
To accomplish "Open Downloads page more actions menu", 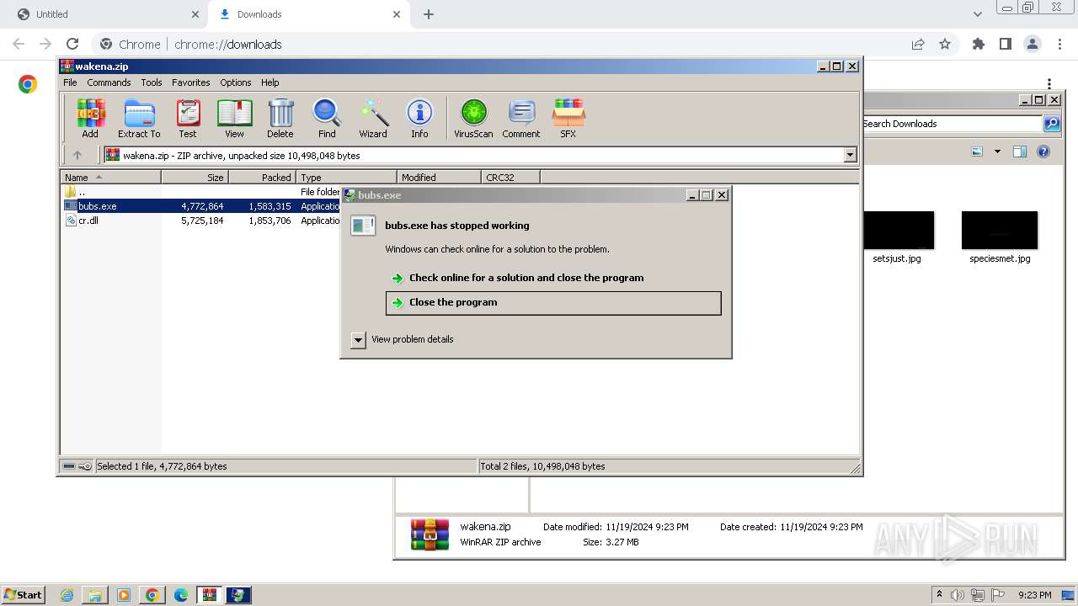I will (x=1049, y=83).
